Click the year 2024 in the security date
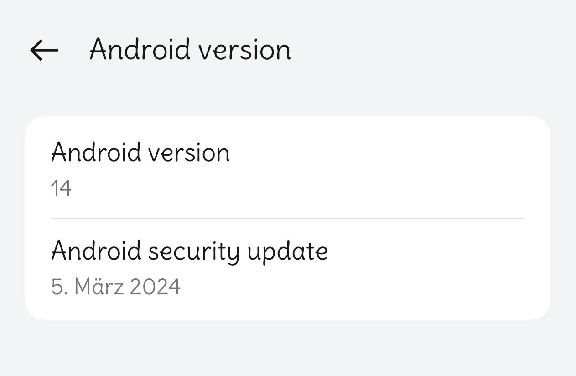Viewport: 576px width, 376px height. coord(155,287)
